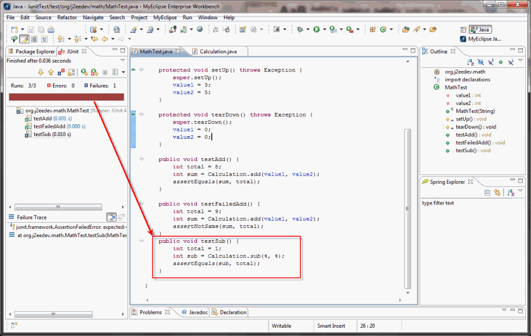This screenshot has height=336, width=531.
Task: Click the Sort icon in Spring Explorer
Action: (x=511, y=193)
